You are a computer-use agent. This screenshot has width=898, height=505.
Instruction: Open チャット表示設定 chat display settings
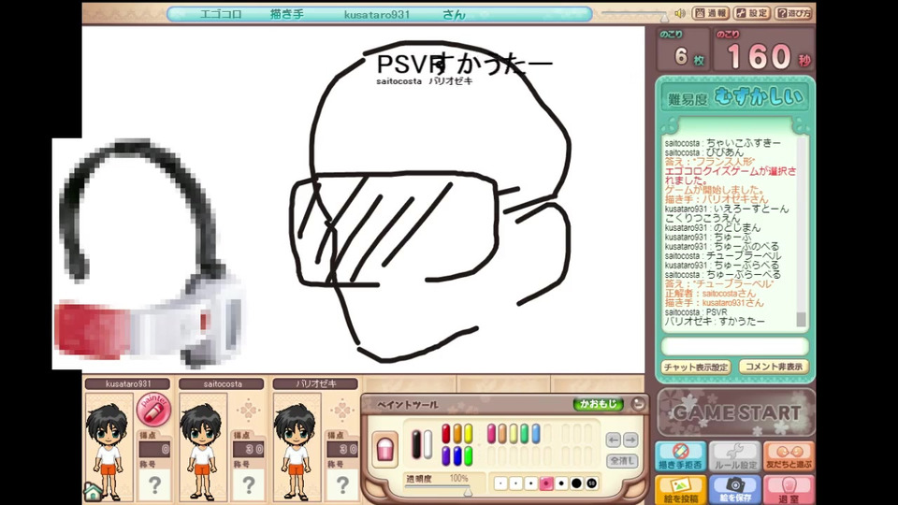(696, 367)
